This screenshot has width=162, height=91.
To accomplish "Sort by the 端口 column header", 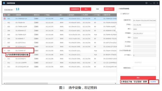I will 61,15.
